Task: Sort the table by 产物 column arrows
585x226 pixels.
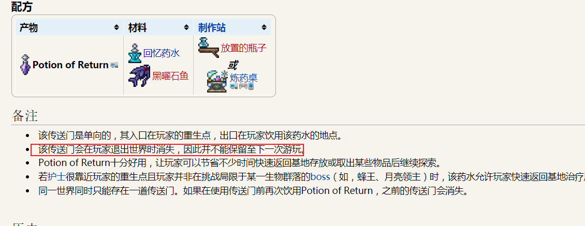Action: click(116, 27)
